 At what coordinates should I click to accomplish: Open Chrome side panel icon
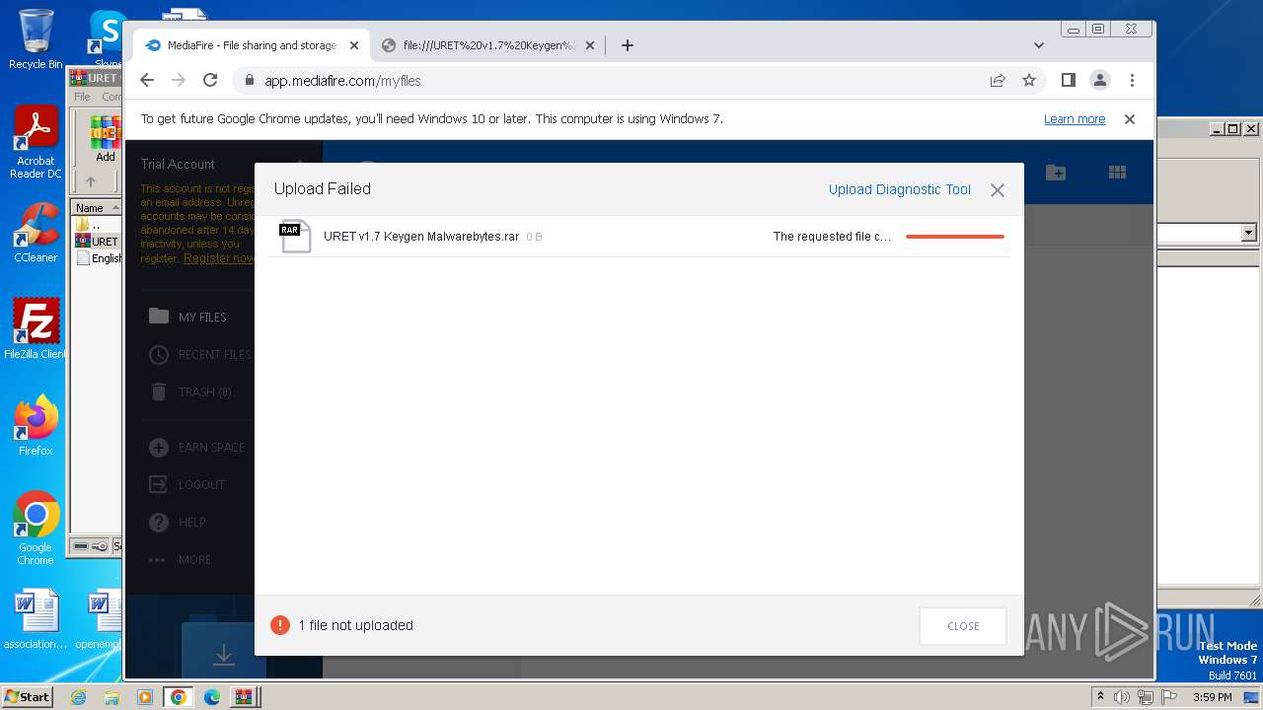[x=1068, y=80]
